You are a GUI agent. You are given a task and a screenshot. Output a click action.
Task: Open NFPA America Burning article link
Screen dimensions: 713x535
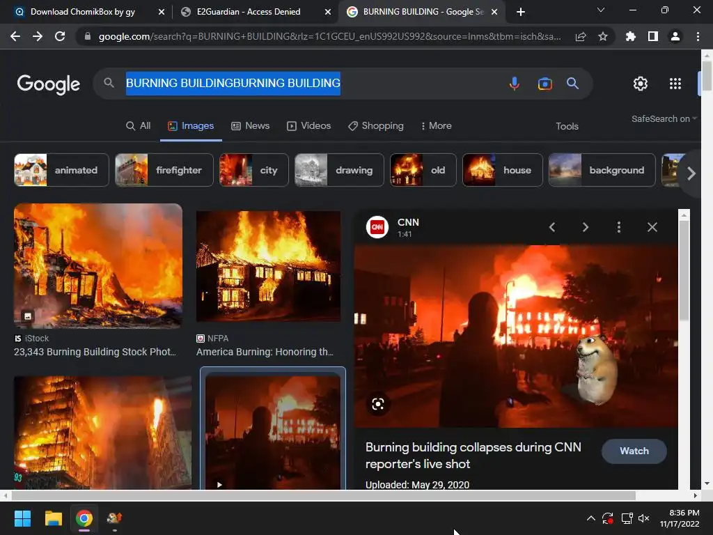coord(265,352)
